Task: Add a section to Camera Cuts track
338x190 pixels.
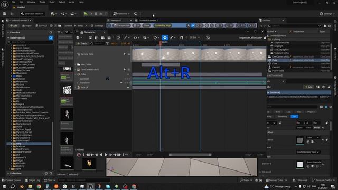Action: click(x=125, y=54)
